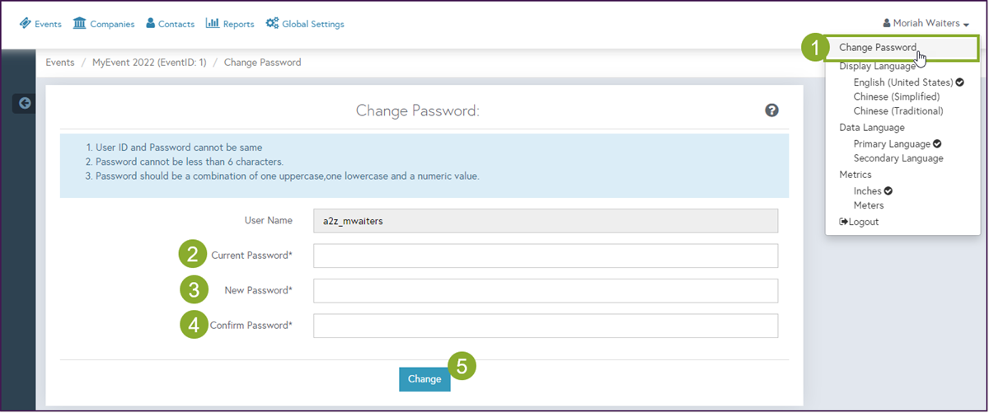Click the Companies building icon

click(79, 23)
